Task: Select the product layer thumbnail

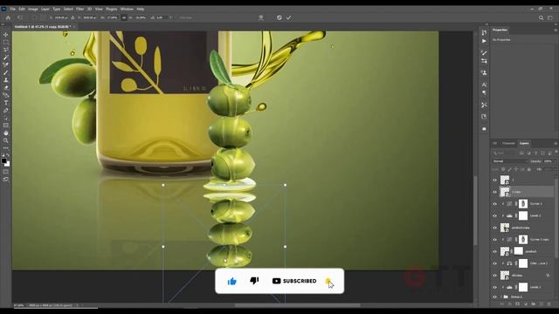Action: tap(505, 251)
